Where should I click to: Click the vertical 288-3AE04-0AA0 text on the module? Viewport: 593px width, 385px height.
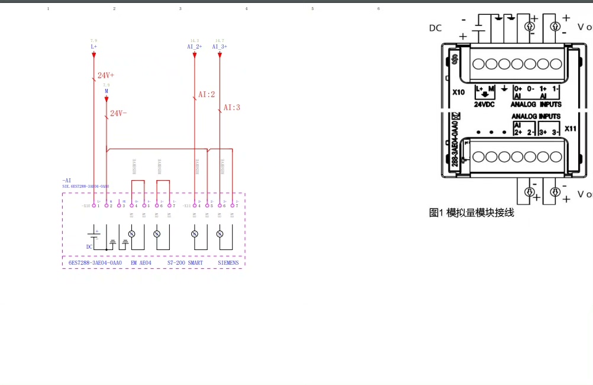[455, 143]
